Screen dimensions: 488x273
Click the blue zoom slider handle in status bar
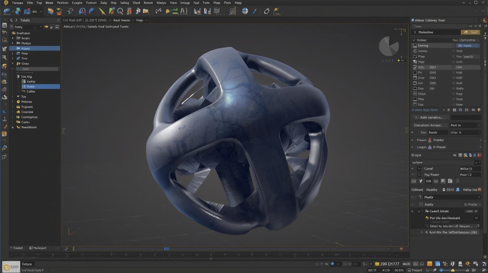tap(441, 270)
